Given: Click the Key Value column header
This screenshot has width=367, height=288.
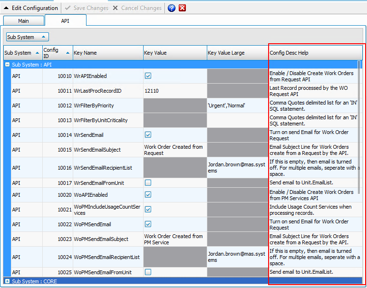Looking at the screenshot, I should (x=175, y=53).
